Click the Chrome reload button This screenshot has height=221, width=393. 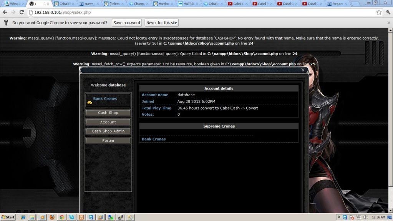[22, 12]
